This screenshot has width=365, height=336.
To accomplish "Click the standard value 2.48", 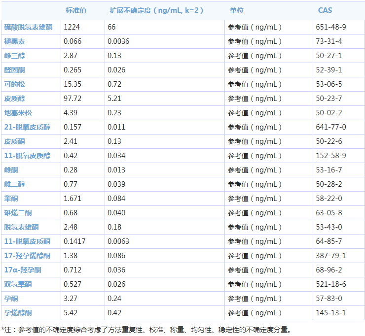I will (x=71, y=227).
